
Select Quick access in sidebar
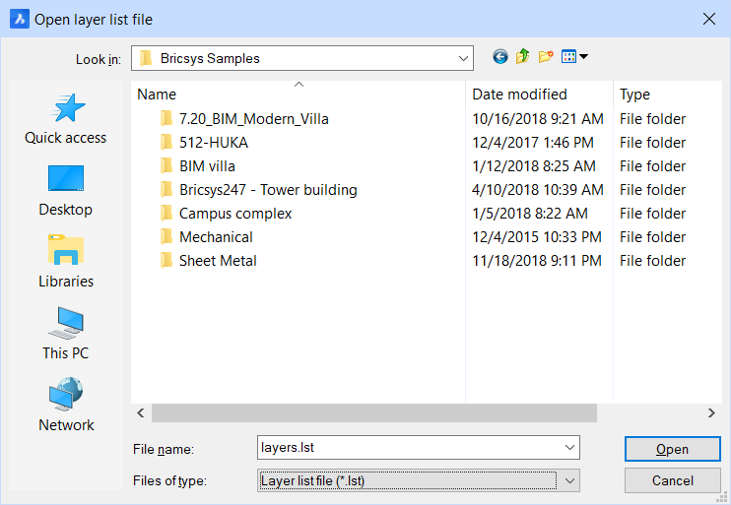click(x=66, y=120)
